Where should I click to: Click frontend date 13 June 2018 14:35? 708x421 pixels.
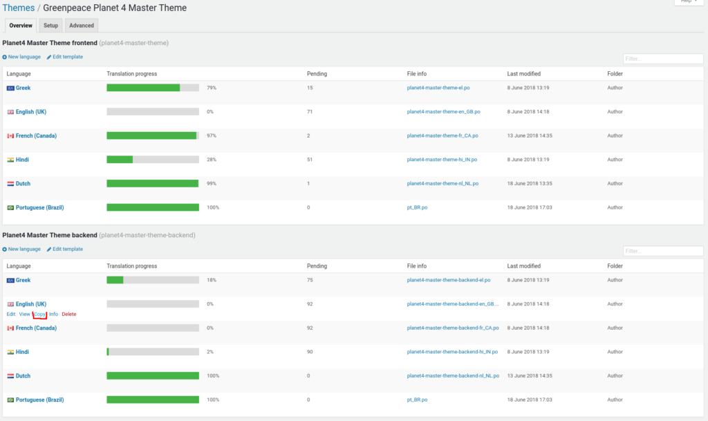tap(530, 135)
